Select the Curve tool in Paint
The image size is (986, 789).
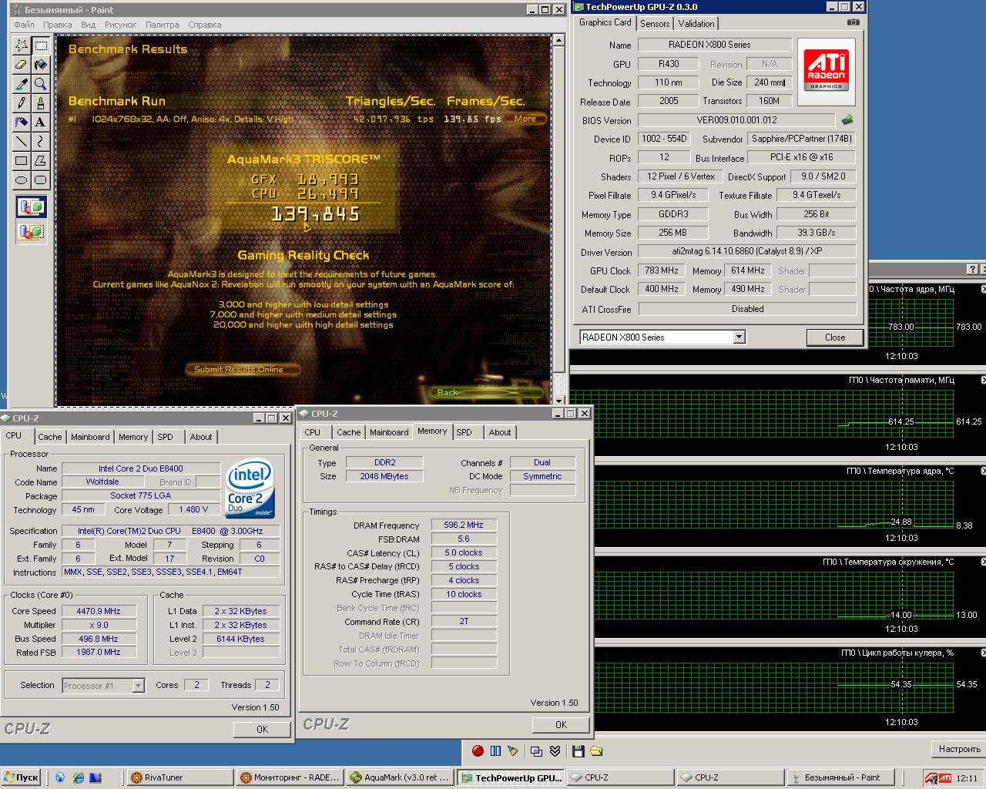click(x=40, y=141)
